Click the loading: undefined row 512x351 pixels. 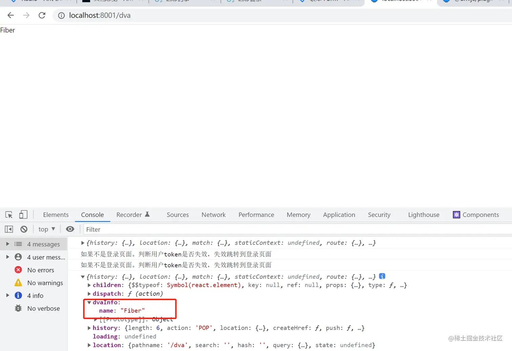click(x=124, y=336)
